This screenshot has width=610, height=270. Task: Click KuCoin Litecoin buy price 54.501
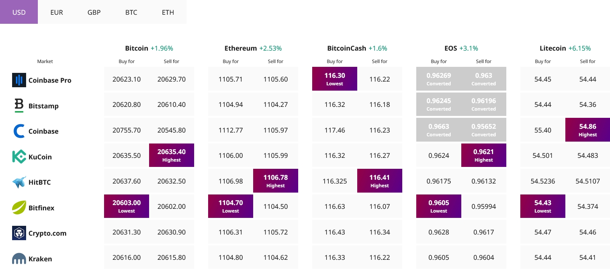tap(543, 156)
